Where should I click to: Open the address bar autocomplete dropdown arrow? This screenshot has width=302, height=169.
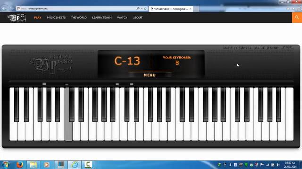(142, 8)
